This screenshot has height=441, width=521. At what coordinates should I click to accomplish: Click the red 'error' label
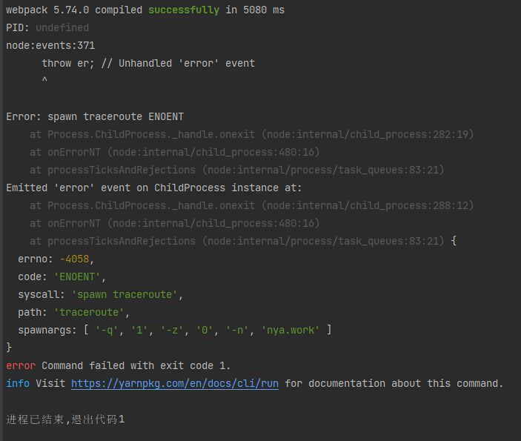[21, 365]
